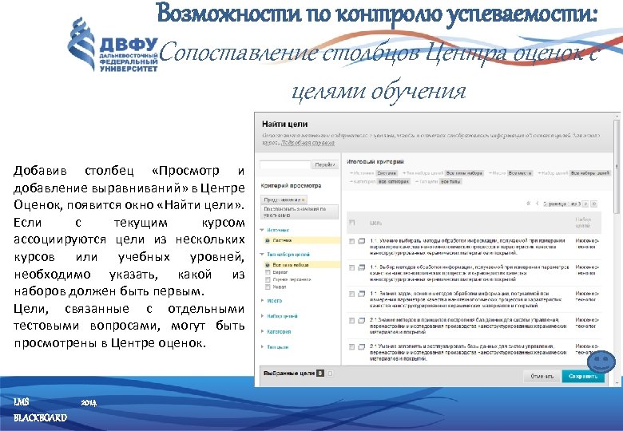Viewport: 623px width, 431px height.
Task: Open the goal icon for "2.1 Умение заполнять"
Action: [362, 346]
